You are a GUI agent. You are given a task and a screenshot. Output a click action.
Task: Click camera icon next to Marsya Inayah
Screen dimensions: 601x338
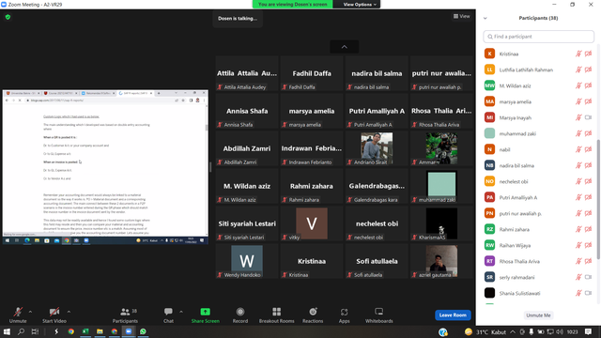[x=589, y=117]
